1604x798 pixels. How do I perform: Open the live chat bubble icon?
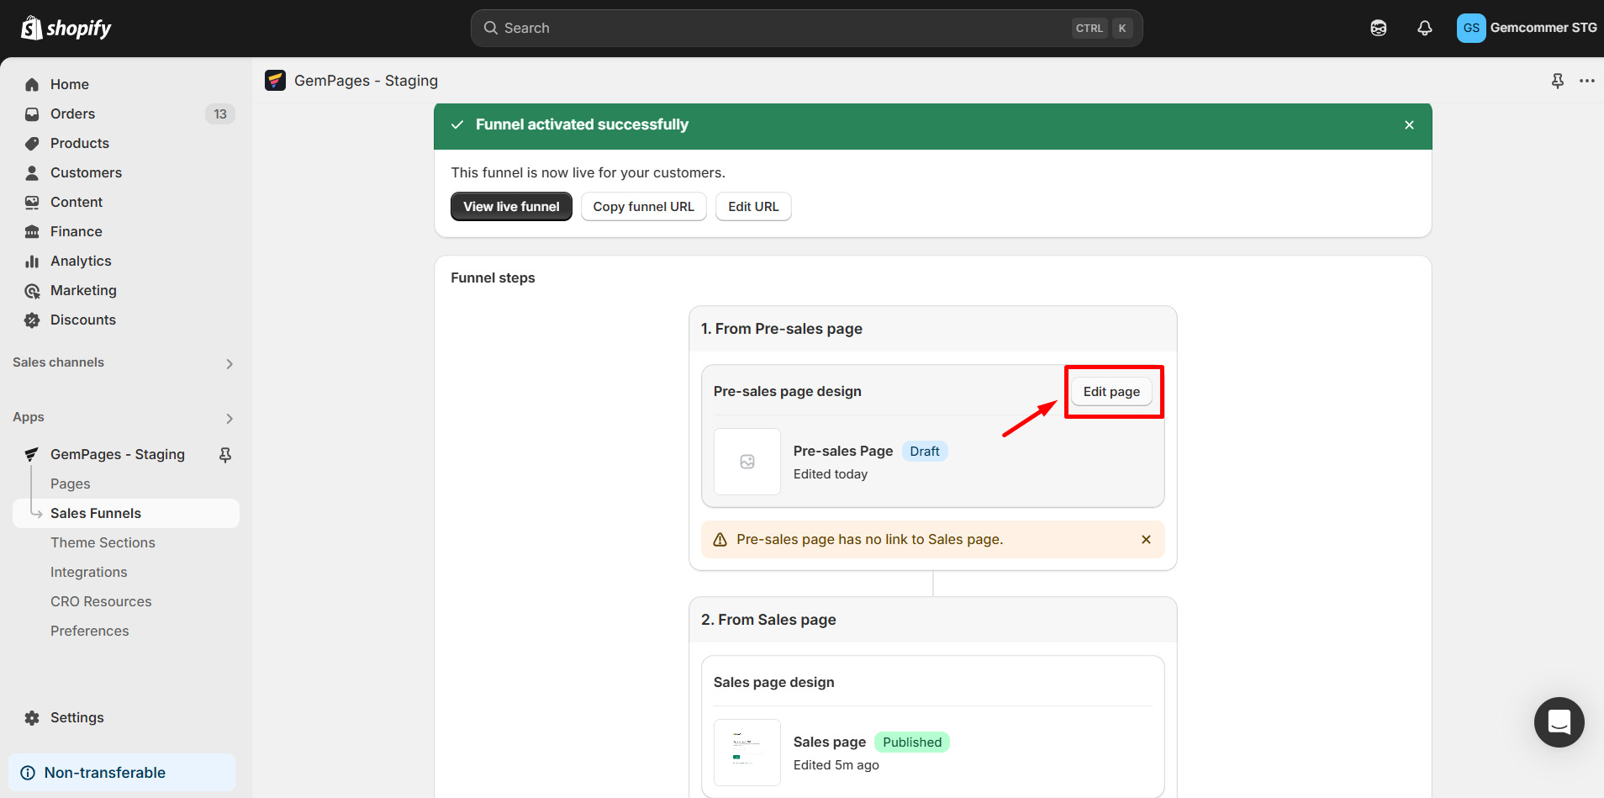[1558, 722]
